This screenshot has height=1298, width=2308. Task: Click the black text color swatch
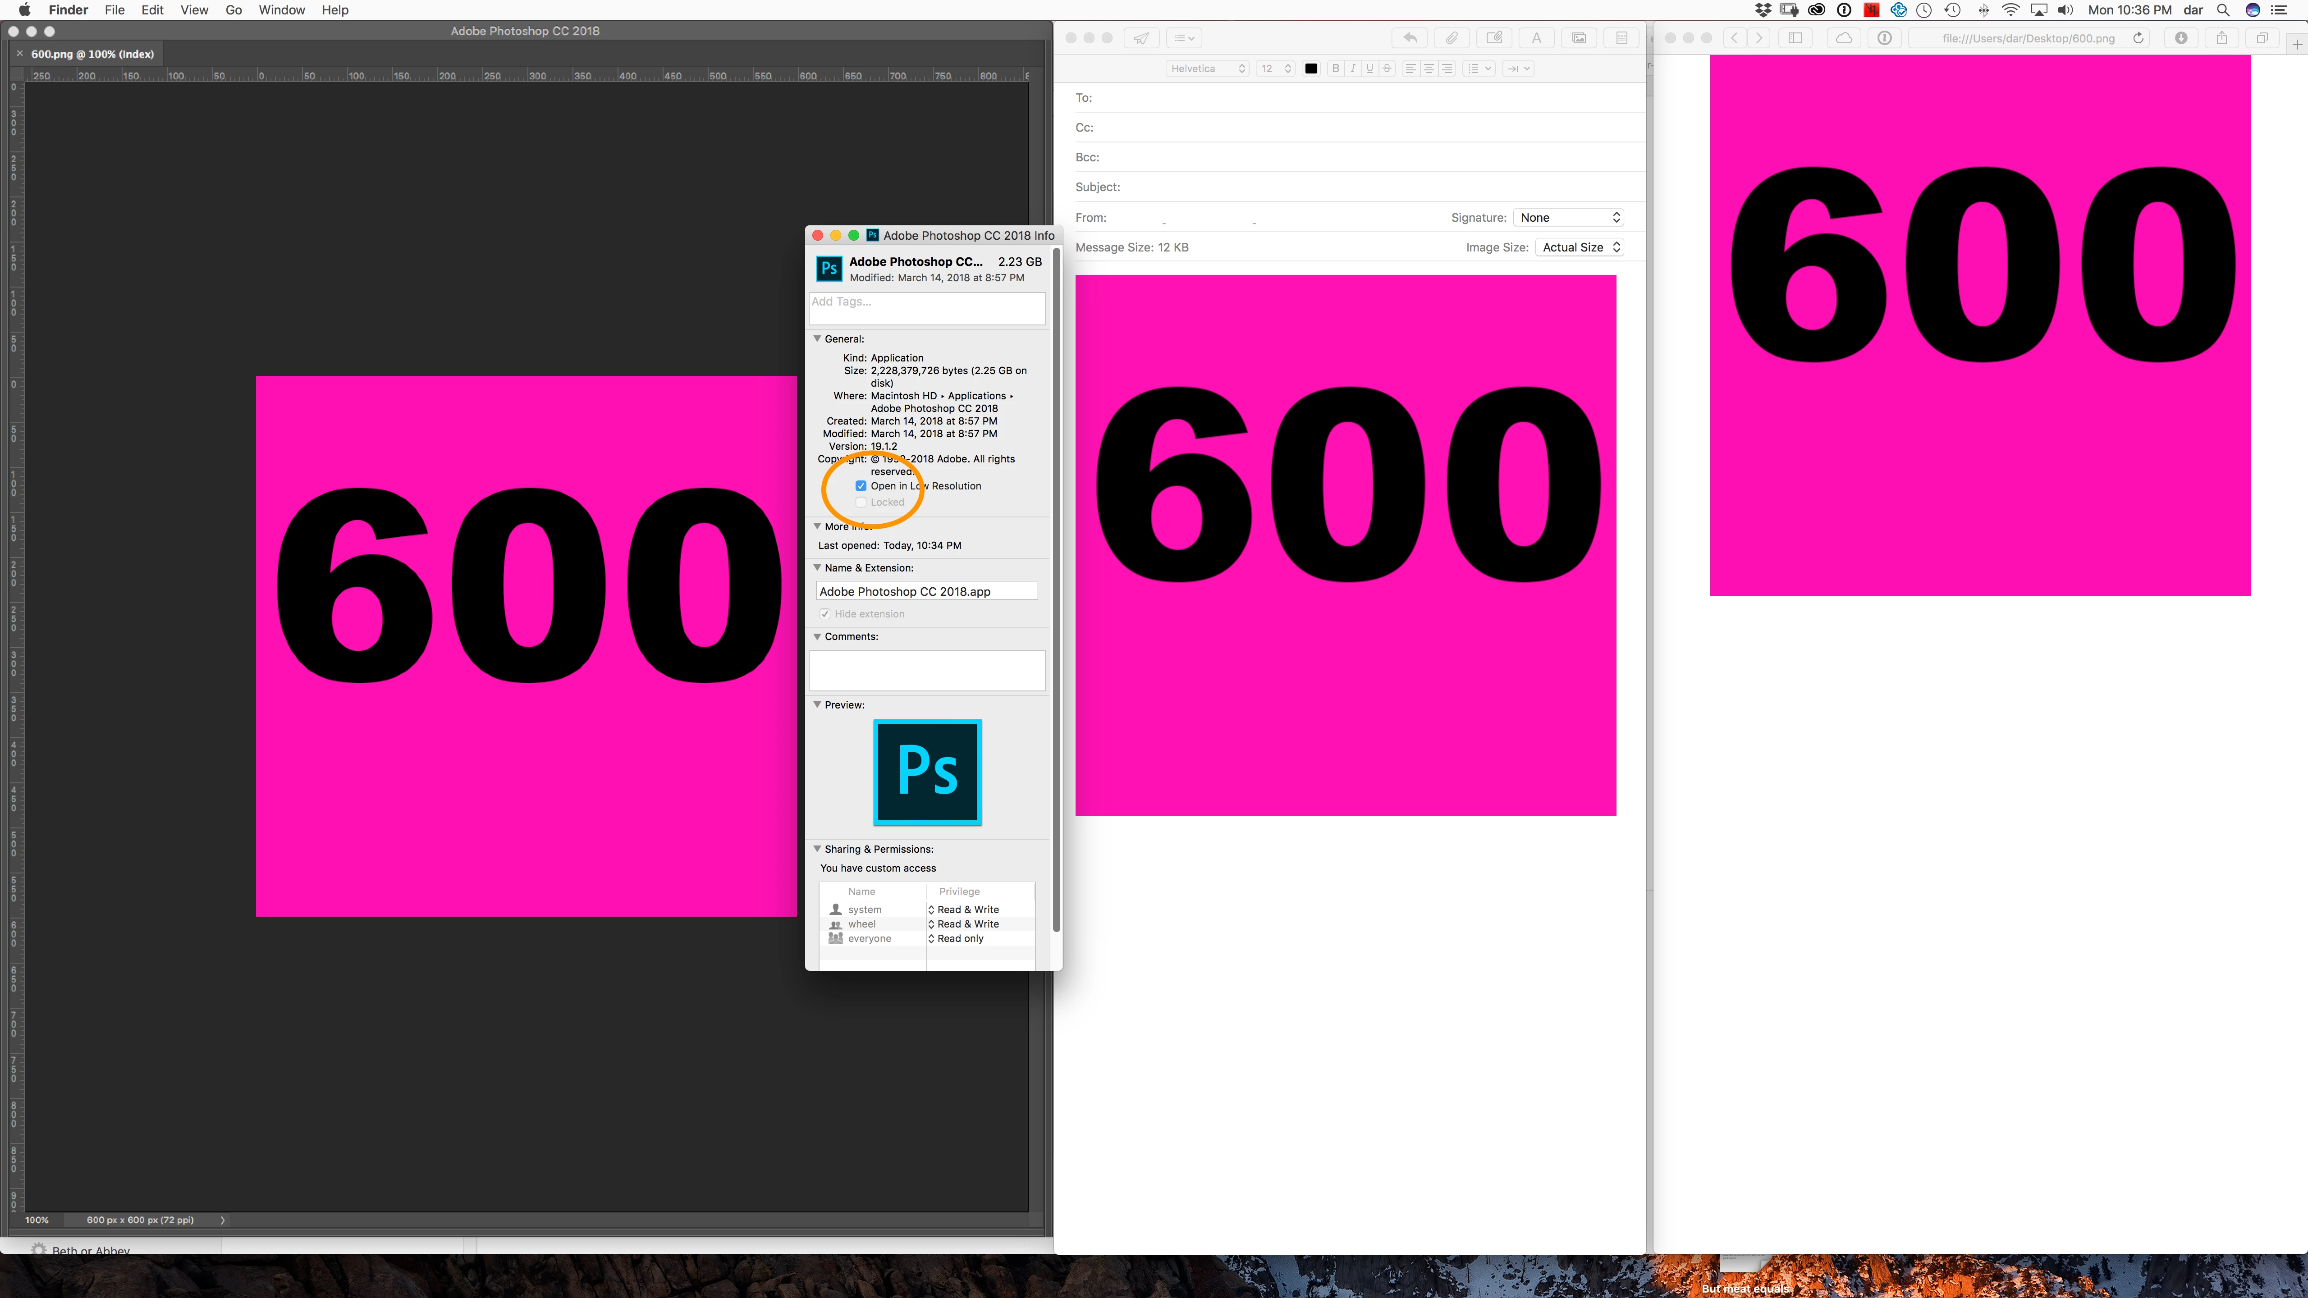pos(1311,68)
